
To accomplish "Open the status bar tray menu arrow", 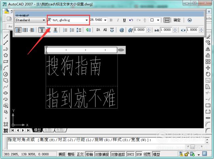I will (x=199, y=155).
